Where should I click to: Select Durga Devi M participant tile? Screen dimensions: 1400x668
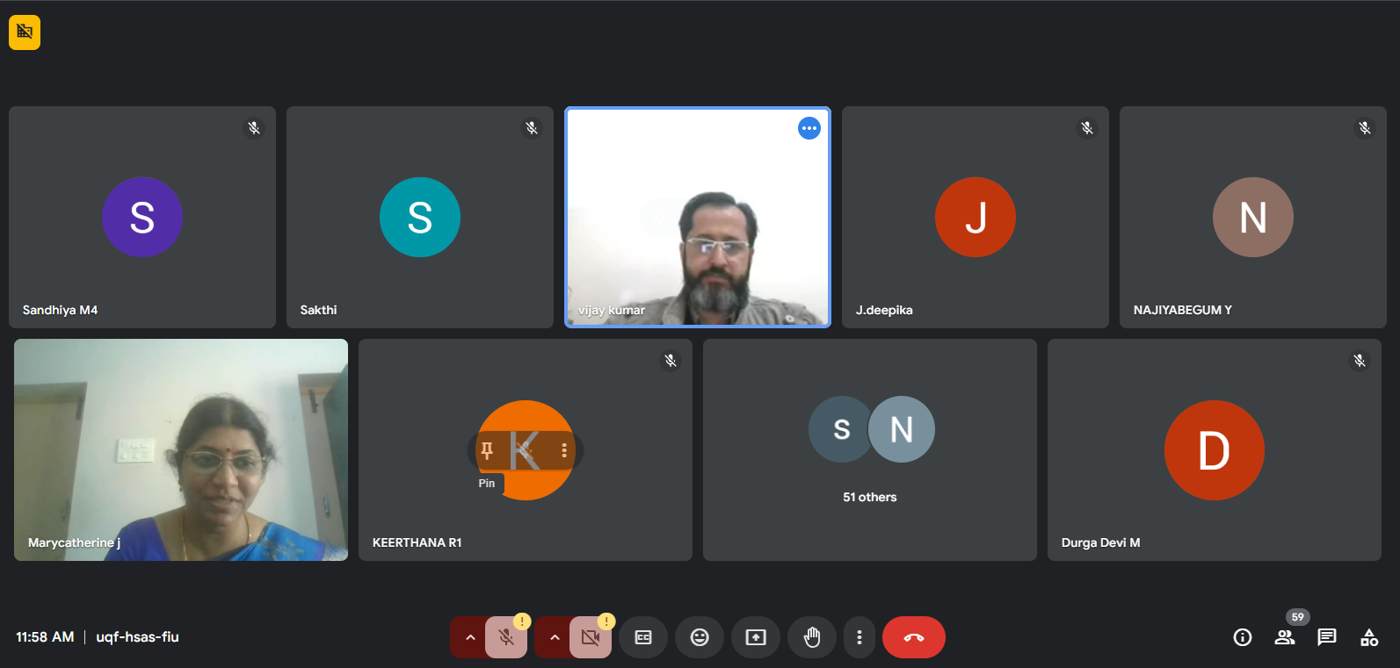pos(1215,450)
